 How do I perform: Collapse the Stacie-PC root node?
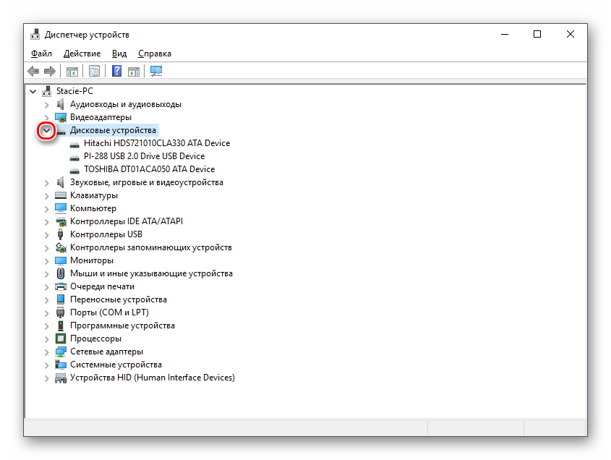(x=33, y=91)
